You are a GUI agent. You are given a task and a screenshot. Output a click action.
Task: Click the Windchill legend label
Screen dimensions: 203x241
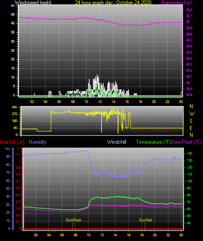coord(116,142)
